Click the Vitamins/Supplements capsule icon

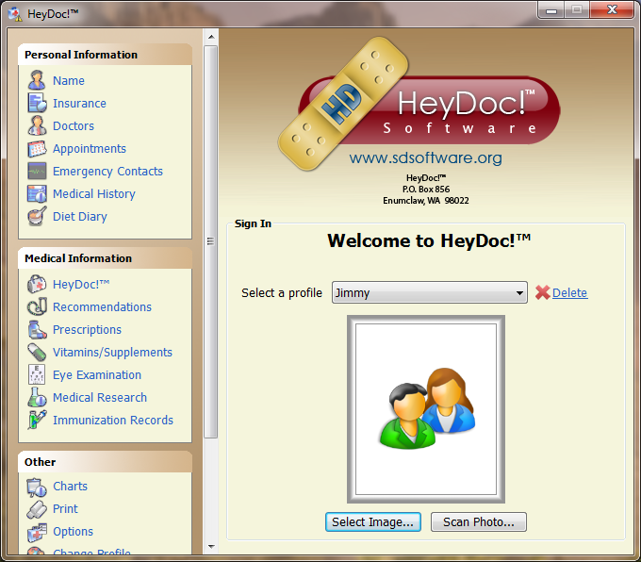37,352
